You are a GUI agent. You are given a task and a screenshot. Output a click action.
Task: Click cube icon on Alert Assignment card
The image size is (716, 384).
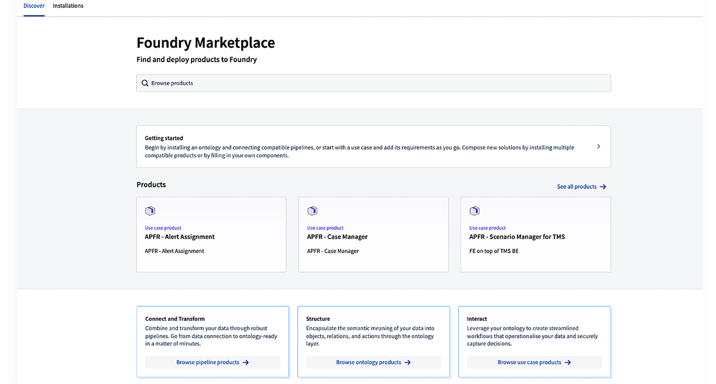150,211
